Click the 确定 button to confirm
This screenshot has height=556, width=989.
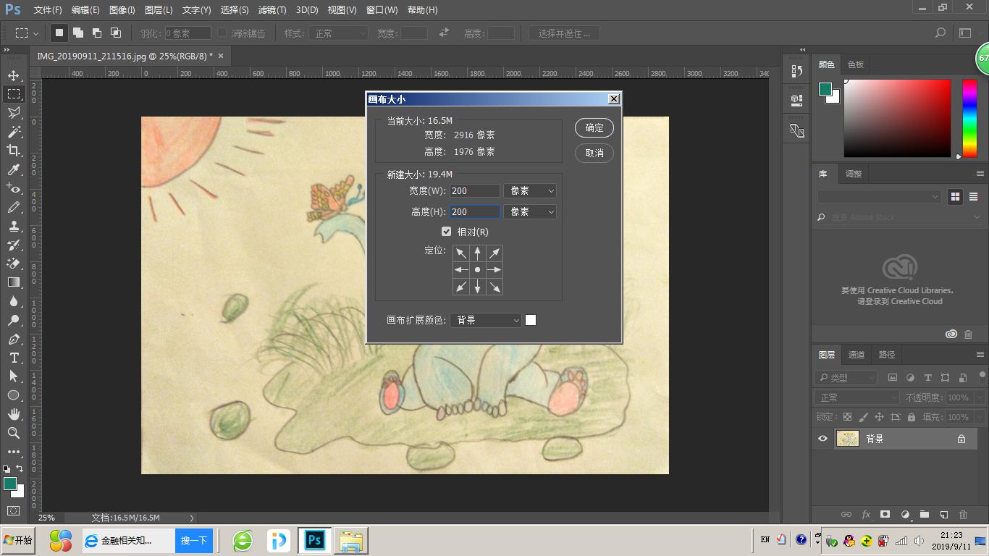[x=594, y=127]
